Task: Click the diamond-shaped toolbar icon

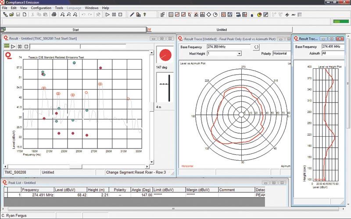Action: click(x=209, y=15)
